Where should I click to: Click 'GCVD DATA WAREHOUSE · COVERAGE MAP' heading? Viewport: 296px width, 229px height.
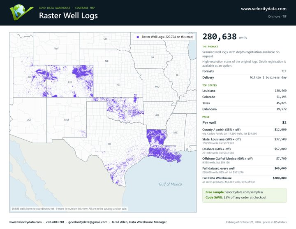pyautogui.click(x=67, y=8)
